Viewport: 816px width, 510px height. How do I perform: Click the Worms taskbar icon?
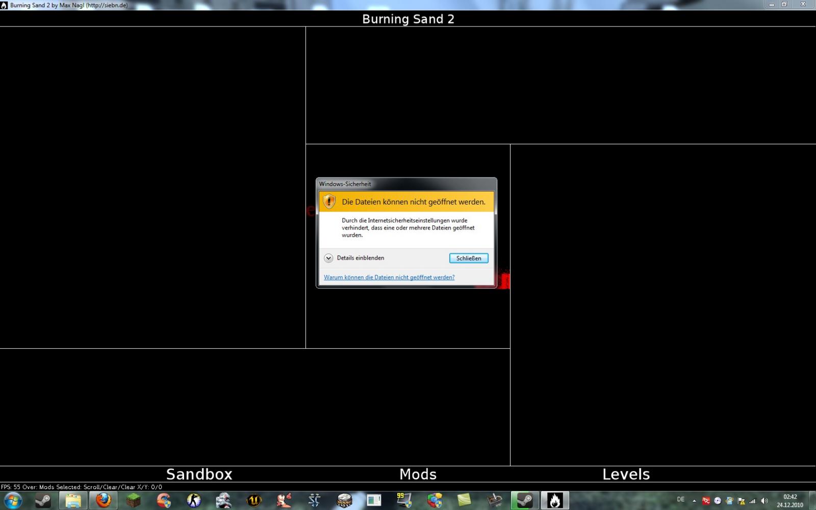[284, 500]
